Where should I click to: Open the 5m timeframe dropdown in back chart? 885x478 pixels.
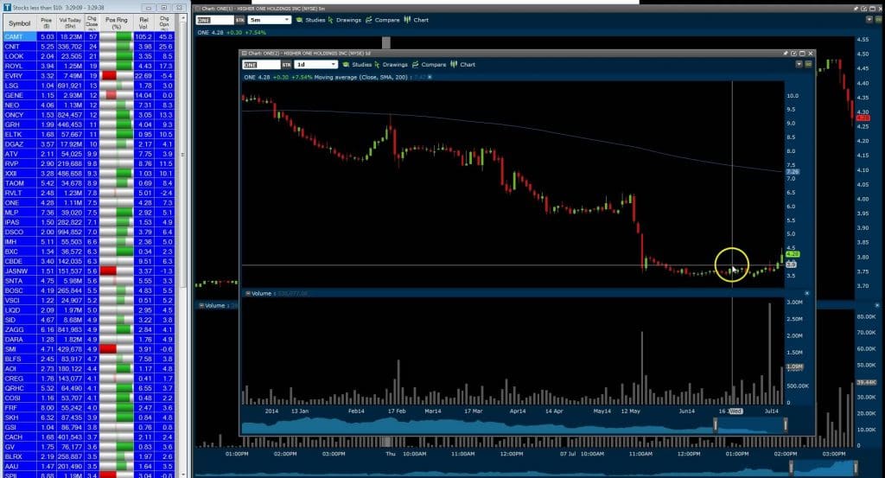click(270, 20)
